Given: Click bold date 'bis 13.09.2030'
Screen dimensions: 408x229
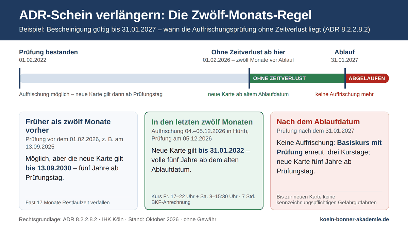Looking at the screenshot, I should [48, 168].
